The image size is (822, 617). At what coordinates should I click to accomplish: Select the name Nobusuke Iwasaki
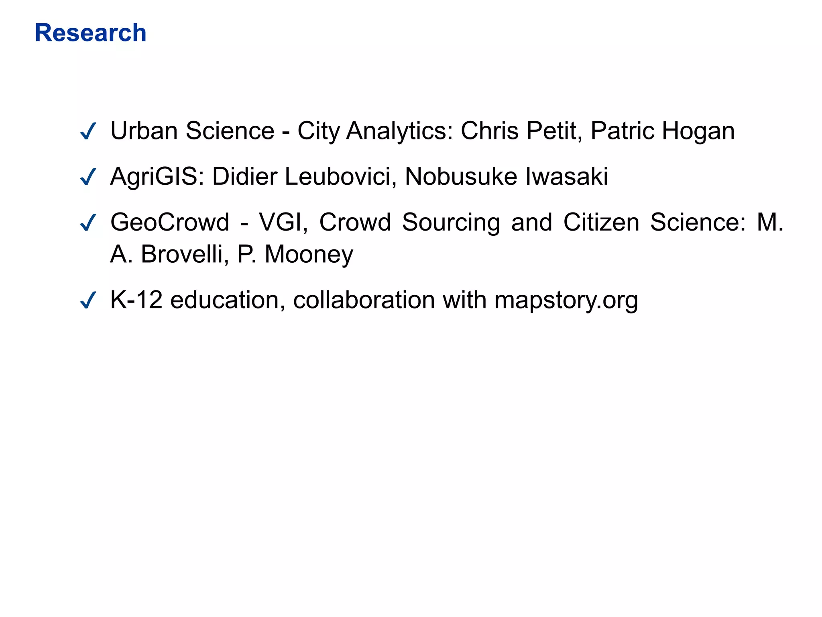pyautogui.click(x=507, y=176)
